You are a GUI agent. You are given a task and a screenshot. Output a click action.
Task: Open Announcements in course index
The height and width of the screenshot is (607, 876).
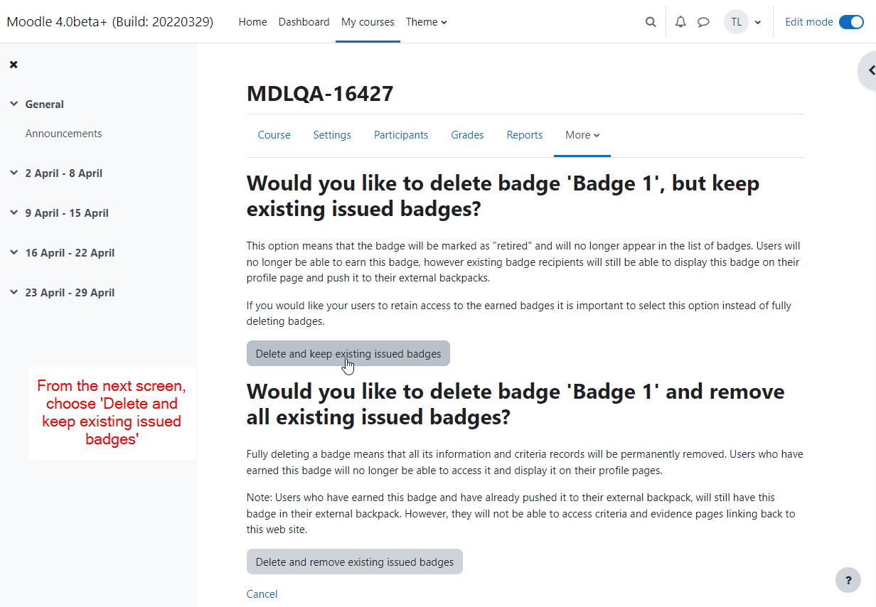tap(63, 134)
